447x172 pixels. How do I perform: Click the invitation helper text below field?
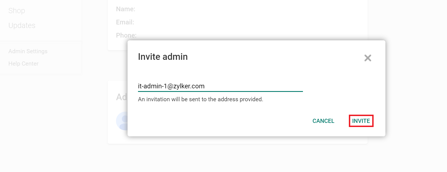(200, 99)
